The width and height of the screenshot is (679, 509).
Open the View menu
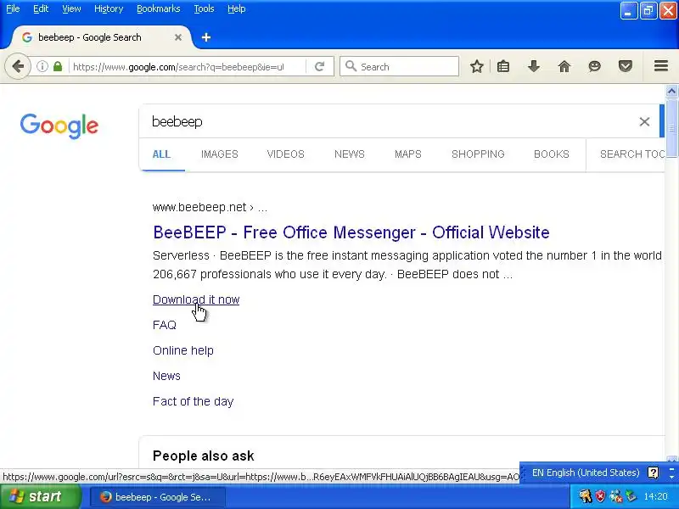71,8
